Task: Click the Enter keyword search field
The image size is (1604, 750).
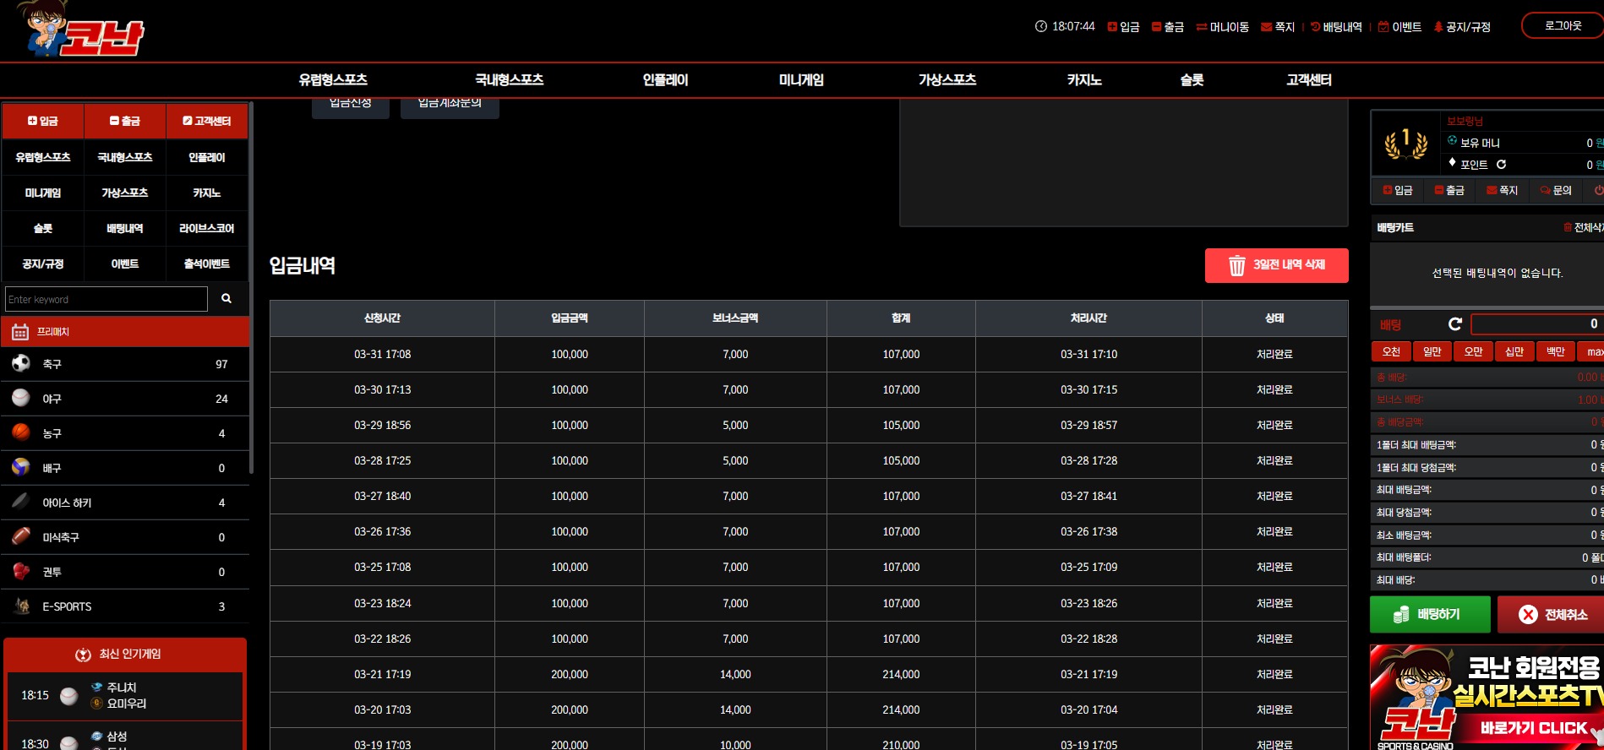Action: 106,299
